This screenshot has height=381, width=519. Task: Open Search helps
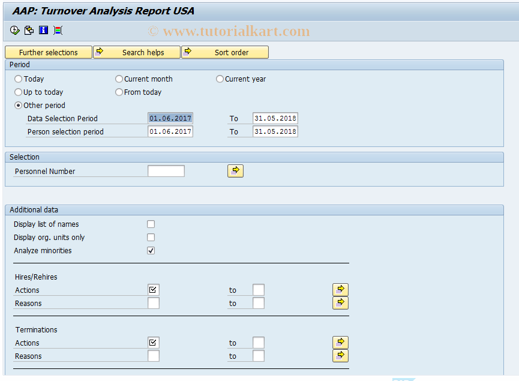click(x=136, y=52)
